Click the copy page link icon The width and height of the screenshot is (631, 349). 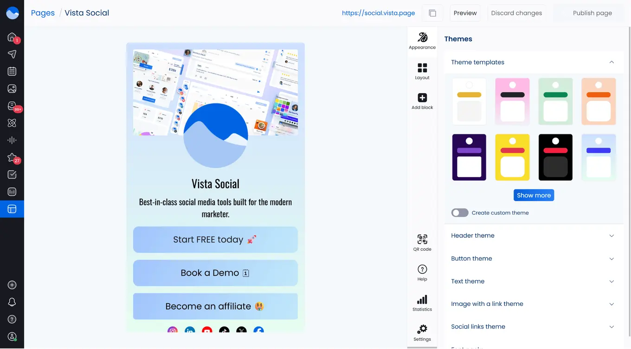432,13
